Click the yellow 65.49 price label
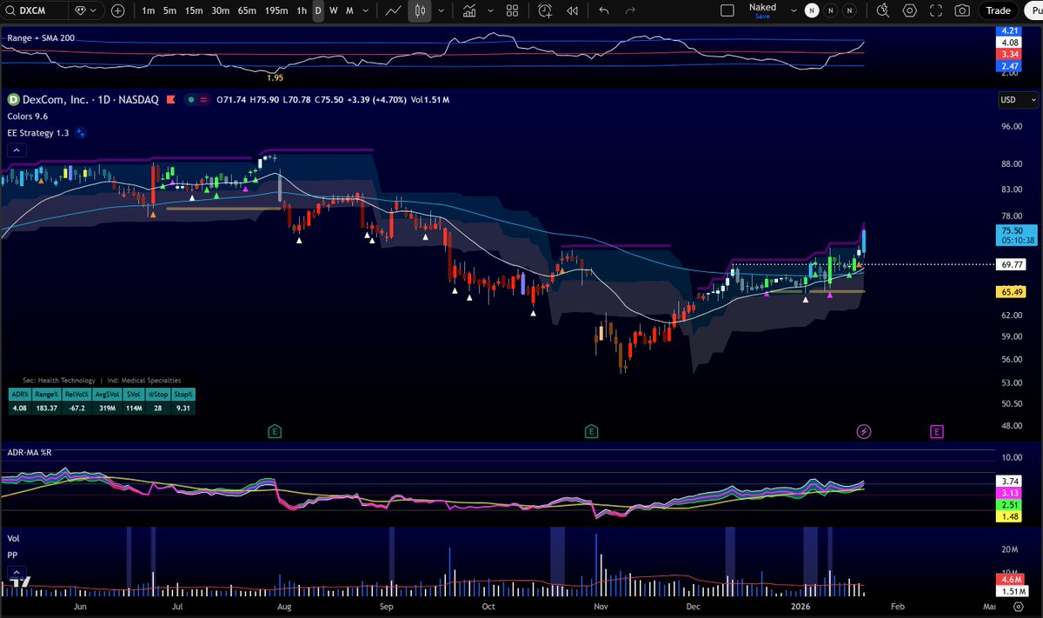 [x=1011, y=292]
